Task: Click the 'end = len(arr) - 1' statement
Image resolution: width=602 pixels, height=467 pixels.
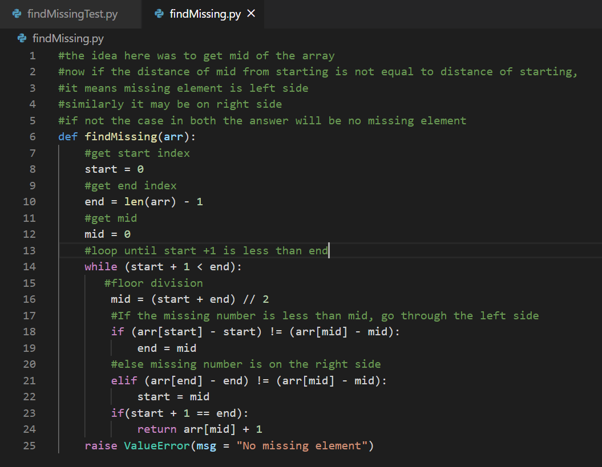Action: click(144, 202)
